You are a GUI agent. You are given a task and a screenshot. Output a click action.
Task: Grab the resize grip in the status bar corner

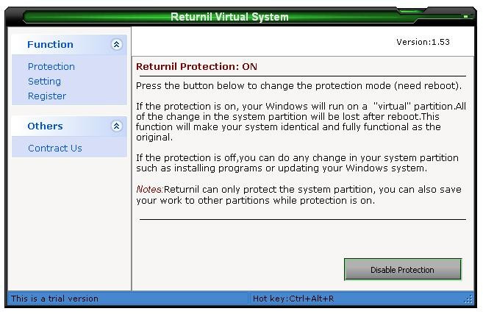click(x=468, y=299)
